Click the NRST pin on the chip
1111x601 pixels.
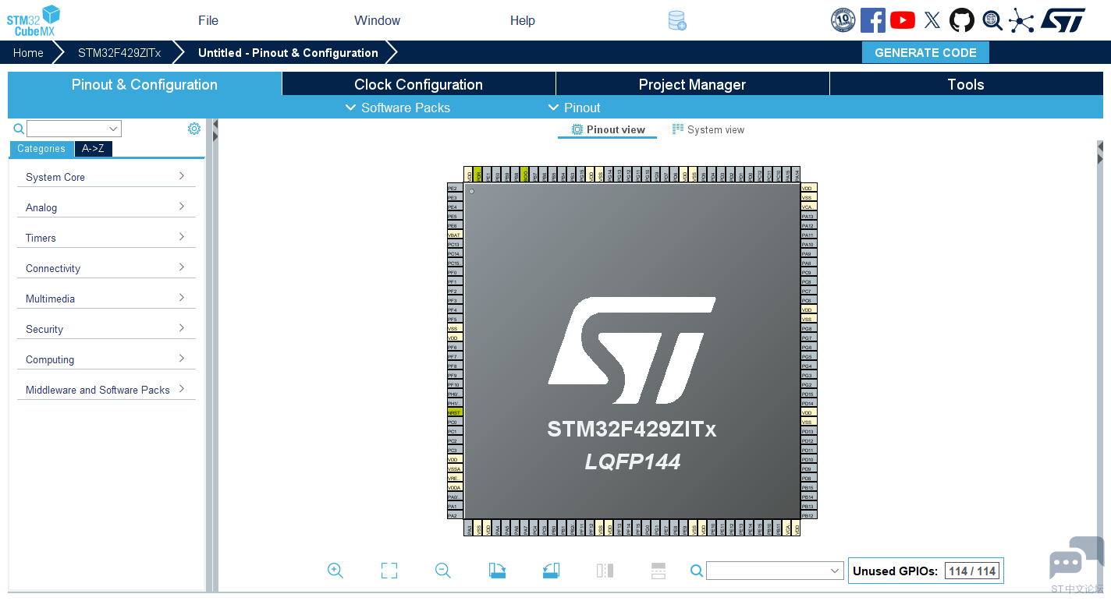[455, 412]
